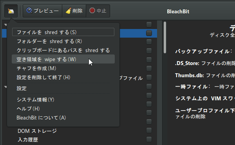Image resolution: width=235 pixels, height=145 pixels.
Task: Click the システム上の VIM description line
Action: tap(205, 98)
